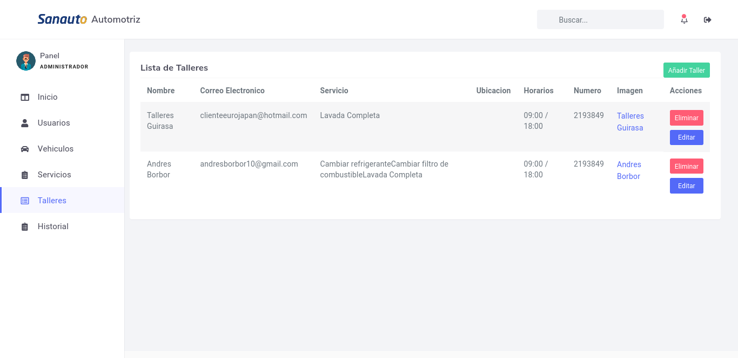This screenshot has width=738, height=358.
Task: Go to the Inicio page
Action: [x=62, y=97]
